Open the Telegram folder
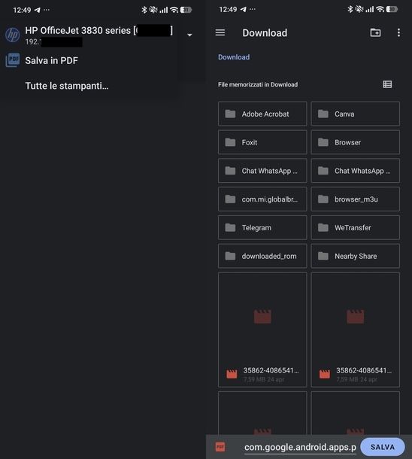Viewport: 412px width, 459px height. (x=262, y=227)
